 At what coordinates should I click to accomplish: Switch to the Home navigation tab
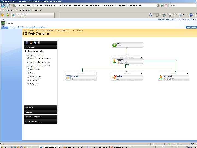(5, 27)
